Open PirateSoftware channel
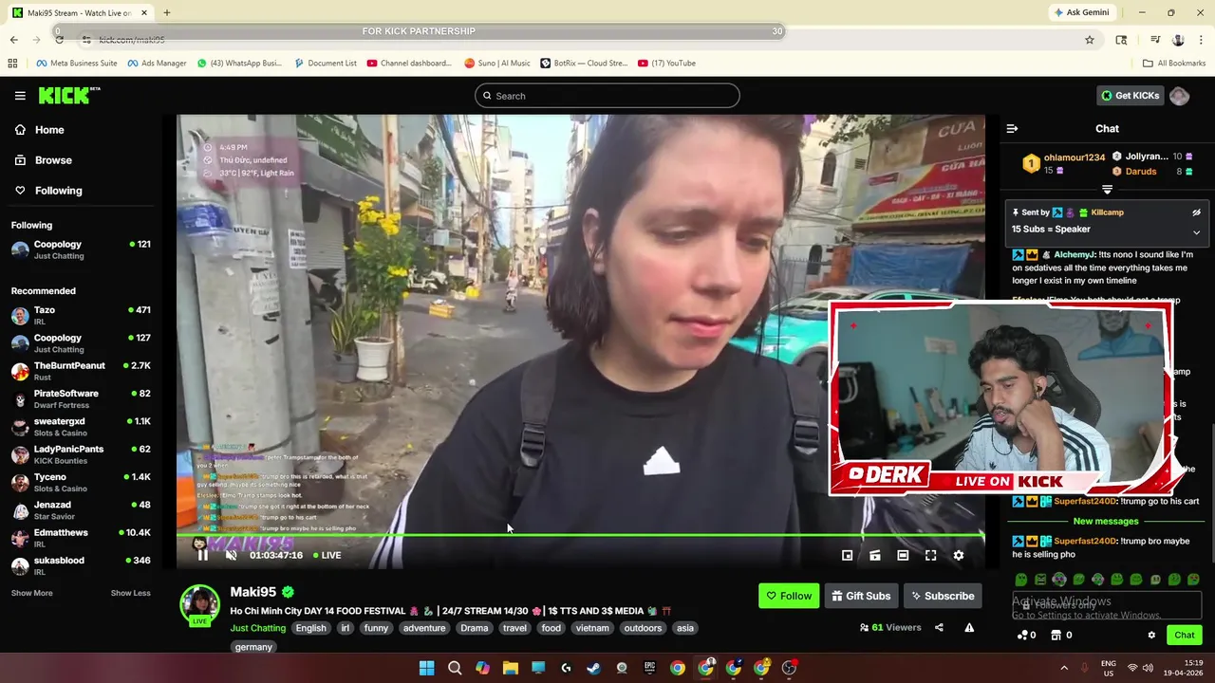This screenshot has height=683, width=1215. [81, 399]
